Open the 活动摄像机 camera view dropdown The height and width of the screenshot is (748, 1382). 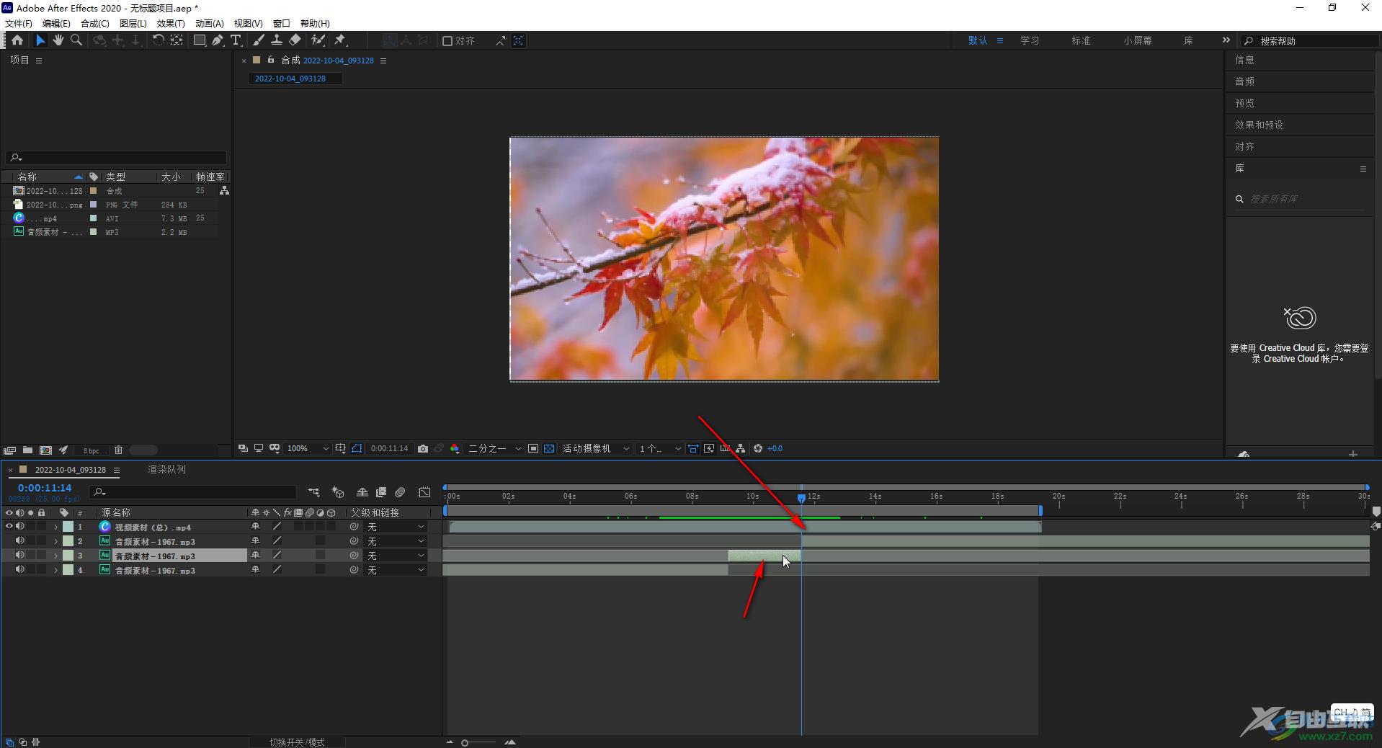(596, 448)
